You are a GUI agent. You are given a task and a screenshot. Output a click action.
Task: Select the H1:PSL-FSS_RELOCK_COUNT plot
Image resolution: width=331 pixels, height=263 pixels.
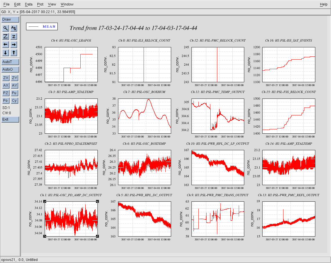click(x=289, y=116)
